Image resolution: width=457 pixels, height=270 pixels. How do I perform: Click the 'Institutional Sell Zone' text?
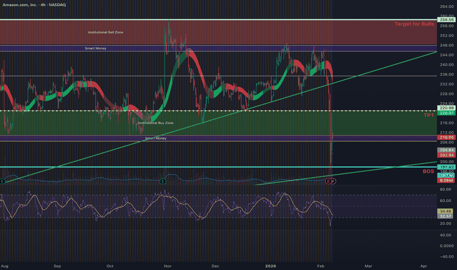(105, 32)
